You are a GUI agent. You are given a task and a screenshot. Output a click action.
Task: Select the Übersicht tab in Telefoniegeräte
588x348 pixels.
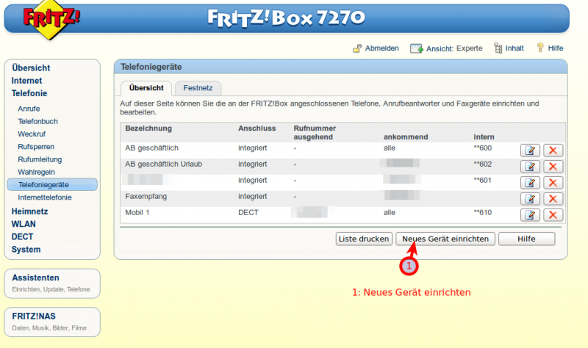pos(146,88)
